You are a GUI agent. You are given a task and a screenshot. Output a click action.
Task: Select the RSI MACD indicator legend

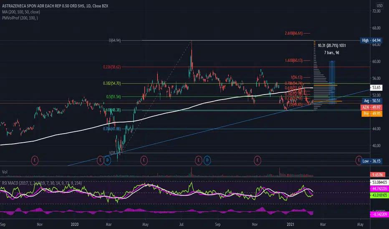[x=42, y=183]
